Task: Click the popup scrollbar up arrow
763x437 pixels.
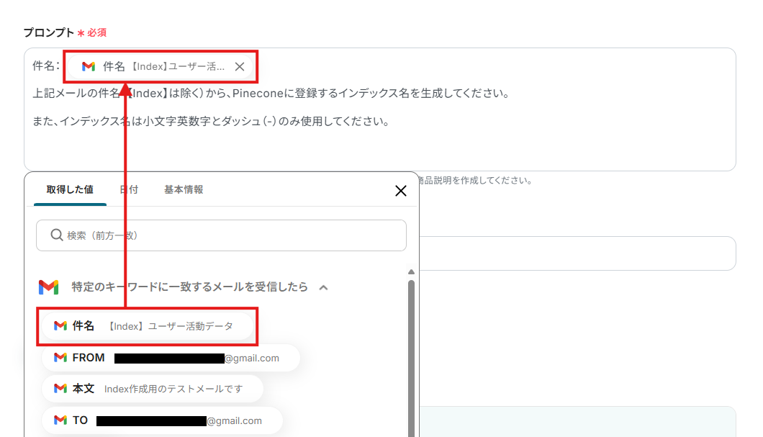Action: [411, 272]
